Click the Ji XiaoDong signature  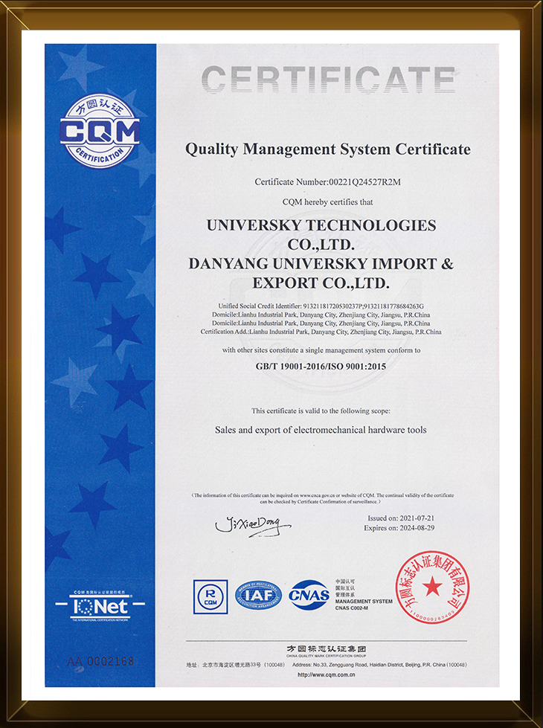[252, 526]
